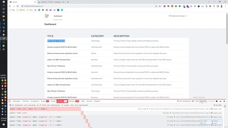This screenshot has width=228, height=128.
Task: Open the Debugbar Request tab
Action: 97,101
